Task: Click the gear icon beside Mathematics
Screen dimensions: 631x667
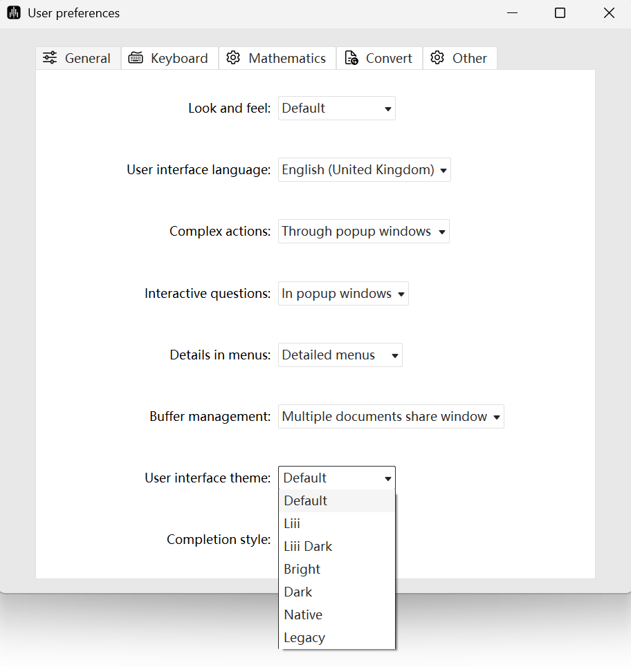Action: coord(233,58)
